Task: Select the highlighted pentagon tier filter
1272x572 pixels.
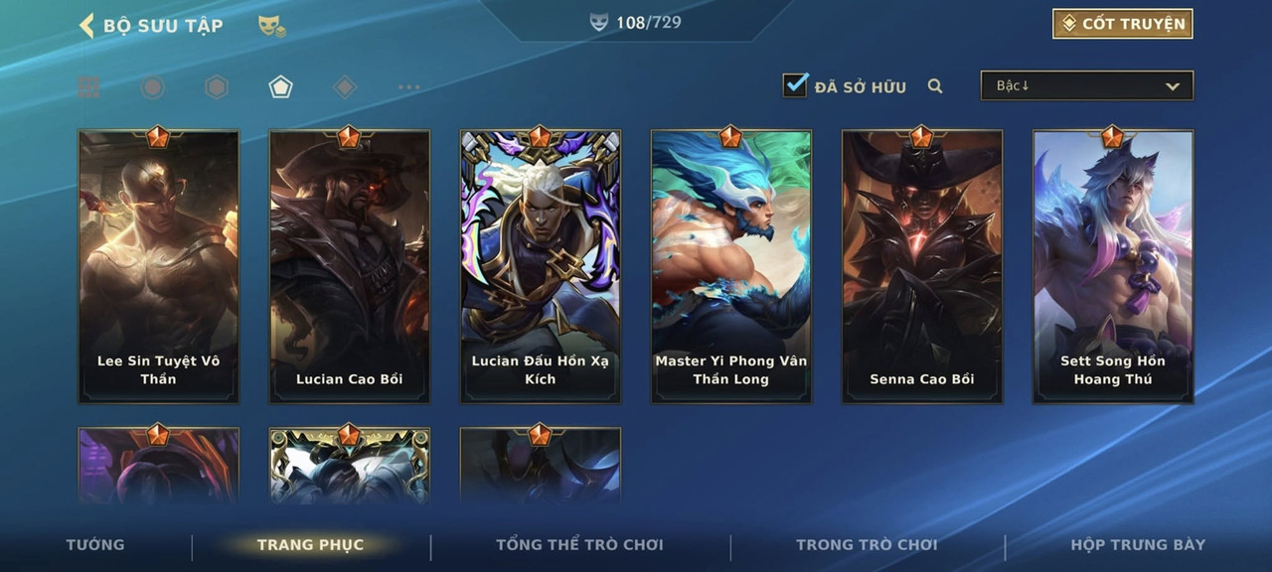Action: coord(280,87)
